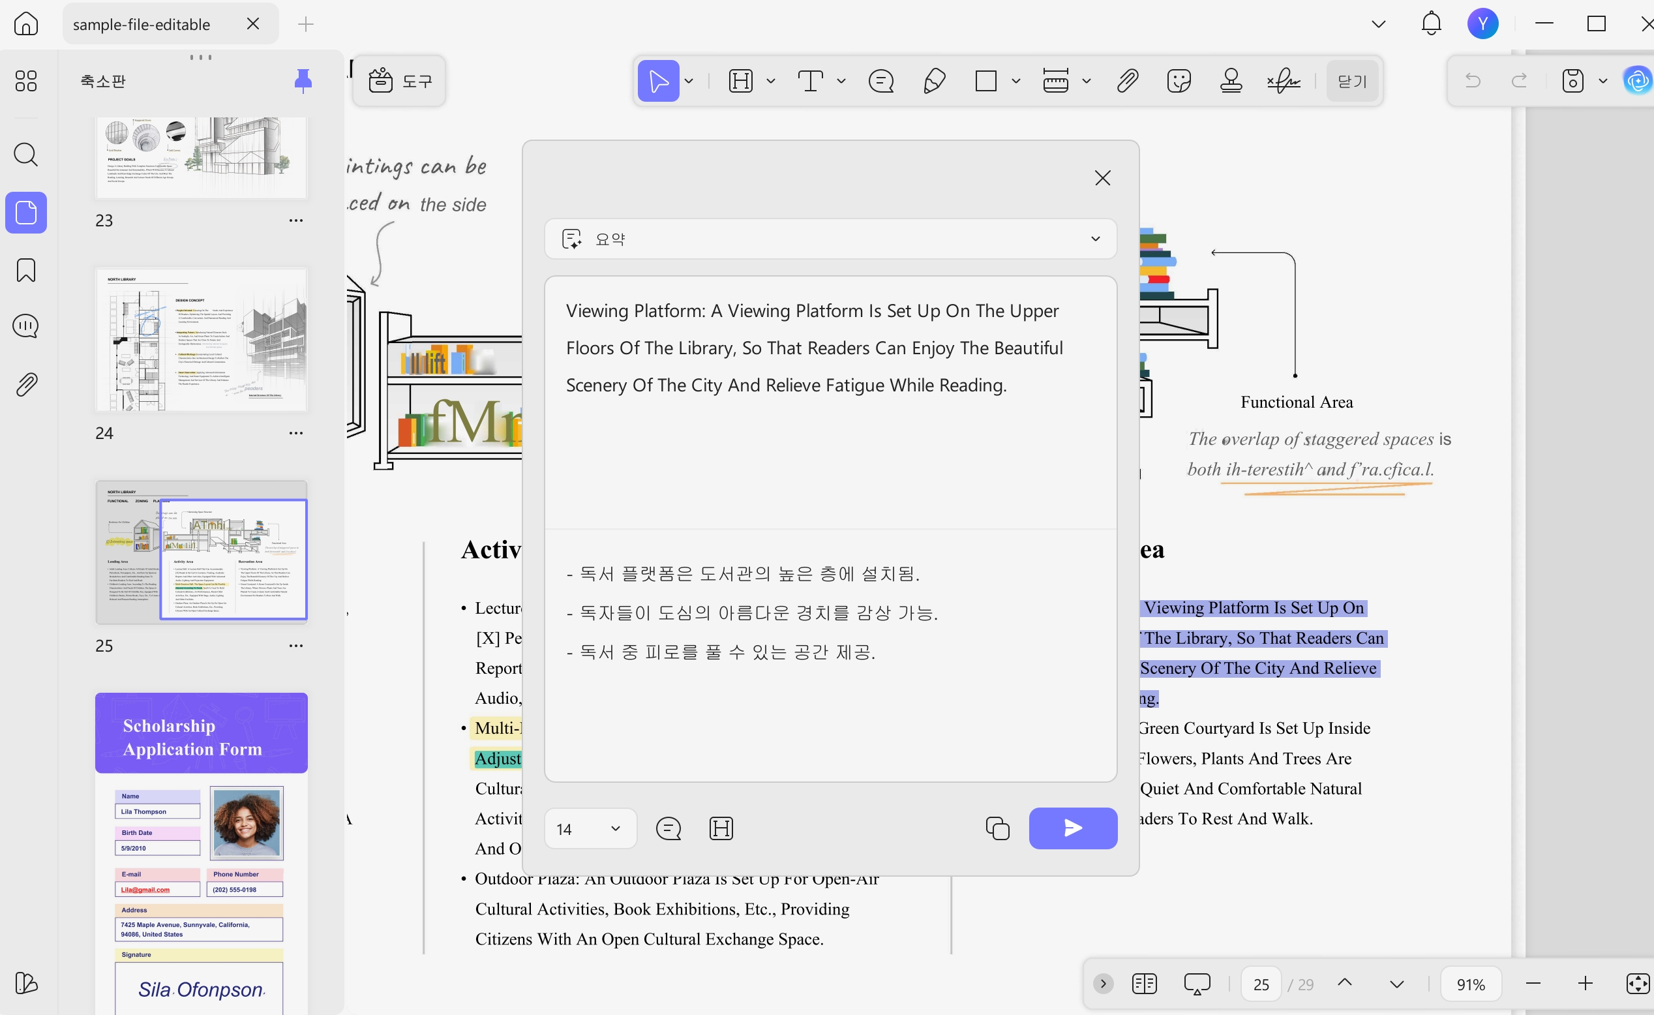The width and height of the screenshot is (1654, 1015).
Task: Unpin the thumbnail panel
Action: click(303, 82)
